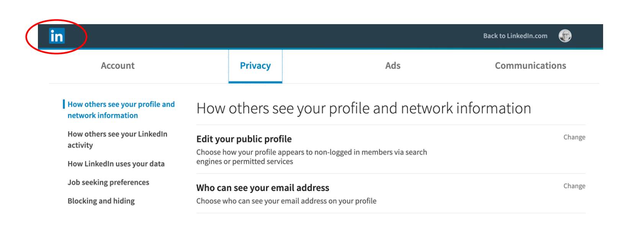Switch to the Account tab

[x=118, y=66]
